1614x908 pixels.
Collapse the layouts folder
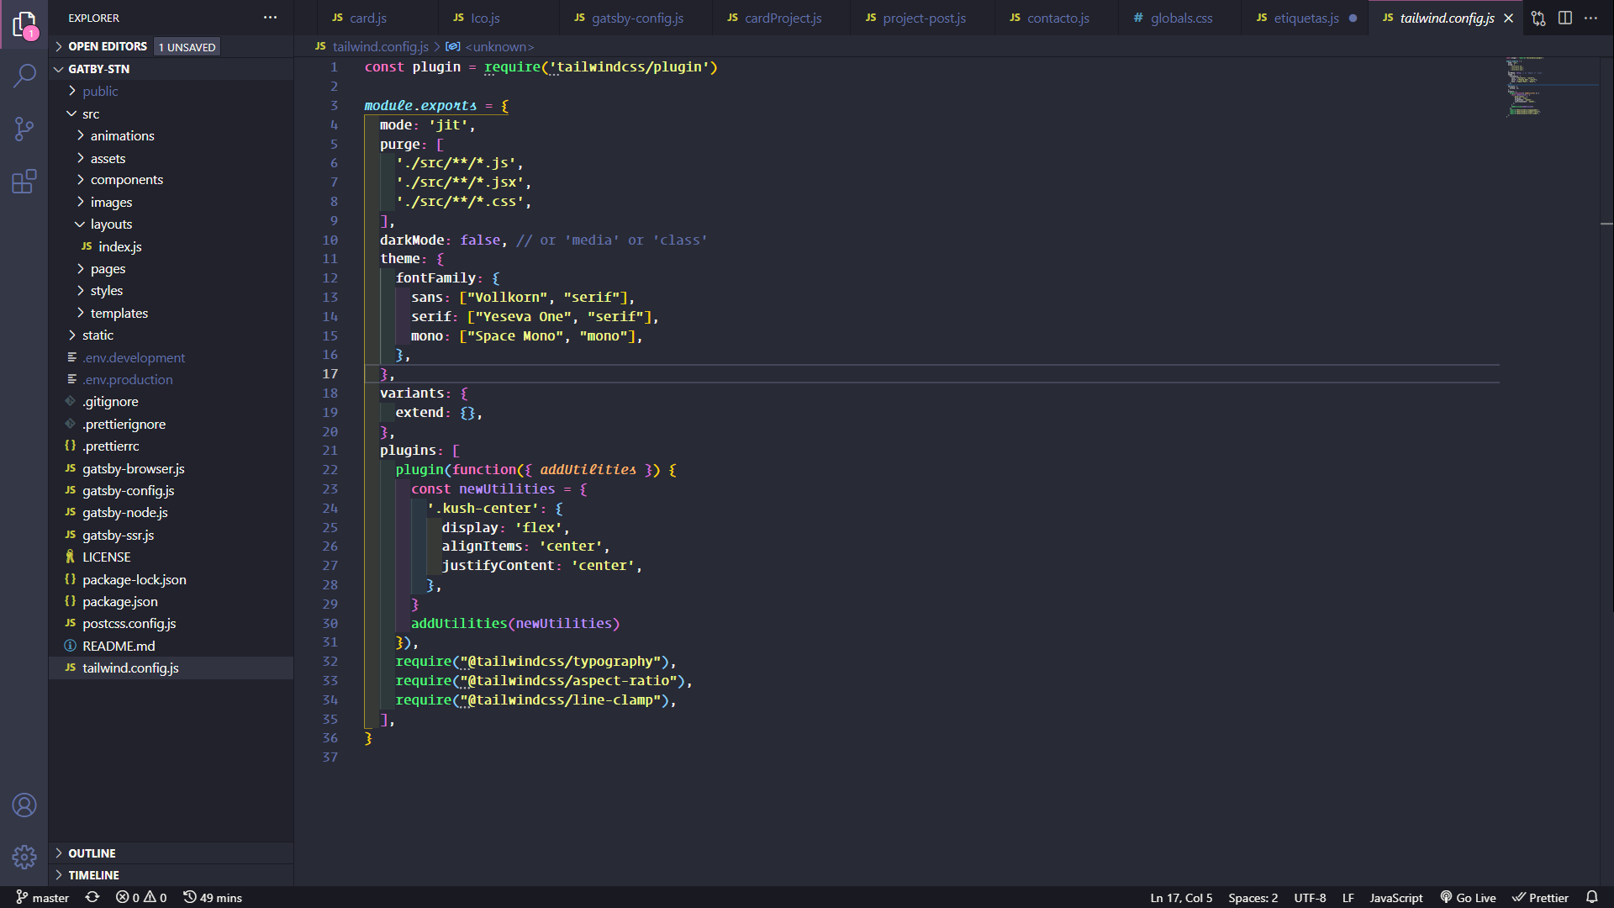pyautogui.click(x=171, y=224)
